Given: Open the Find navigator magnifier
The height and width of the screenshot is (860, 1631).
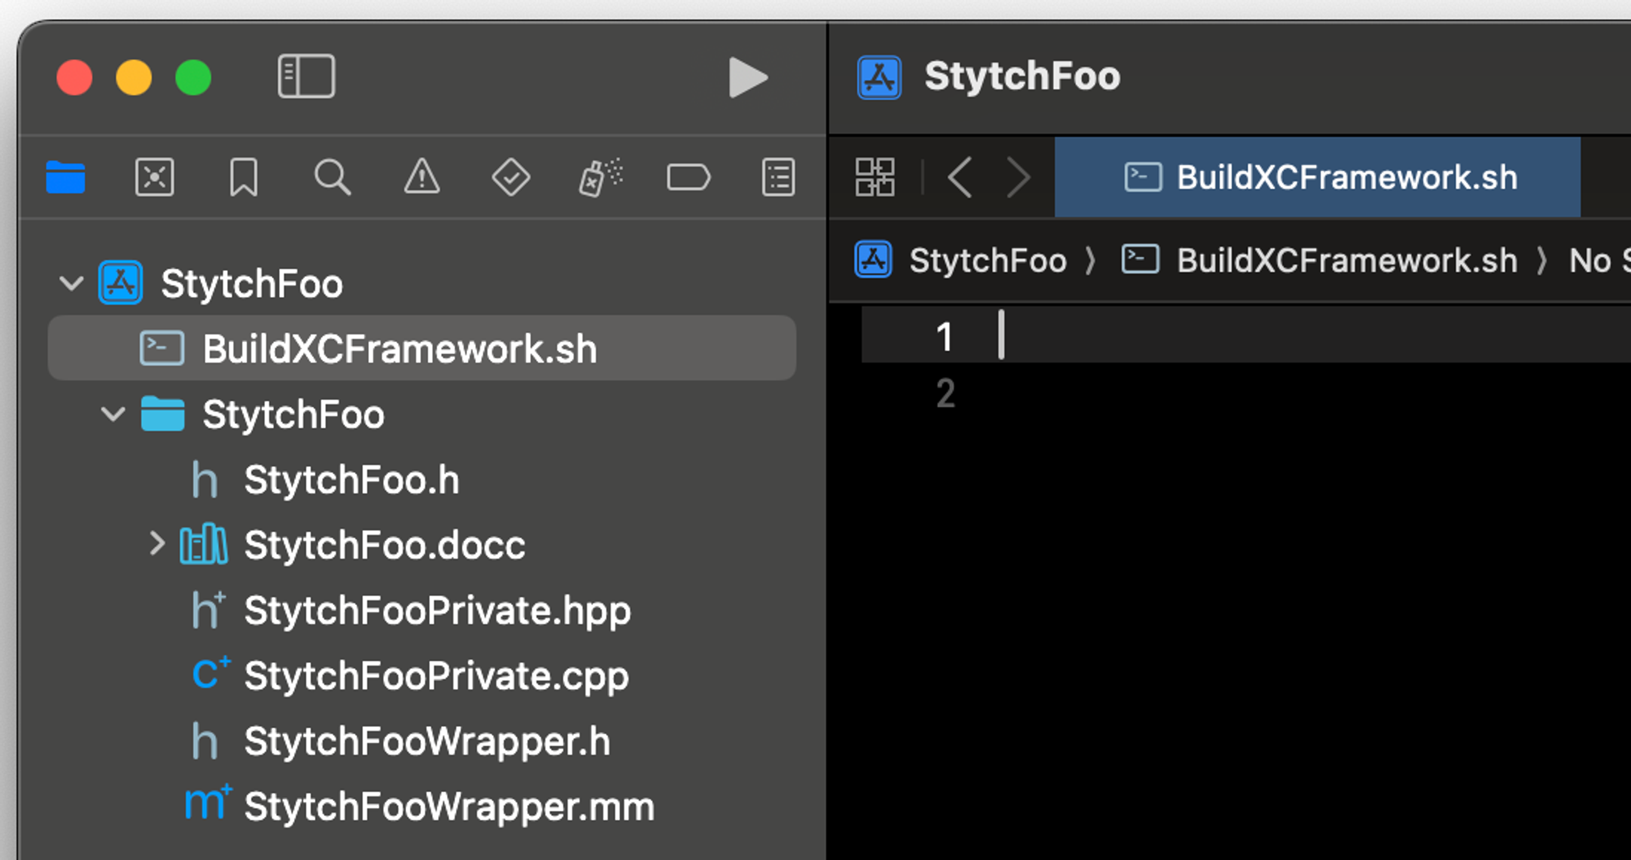Looking at the screenshot, I should [333, 178].
